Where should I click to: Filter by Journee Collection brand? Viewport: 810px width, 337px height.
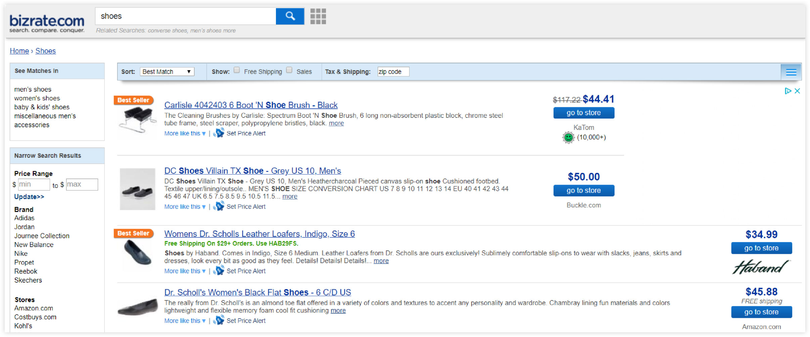pyautogui.click(x=42, y=236)
